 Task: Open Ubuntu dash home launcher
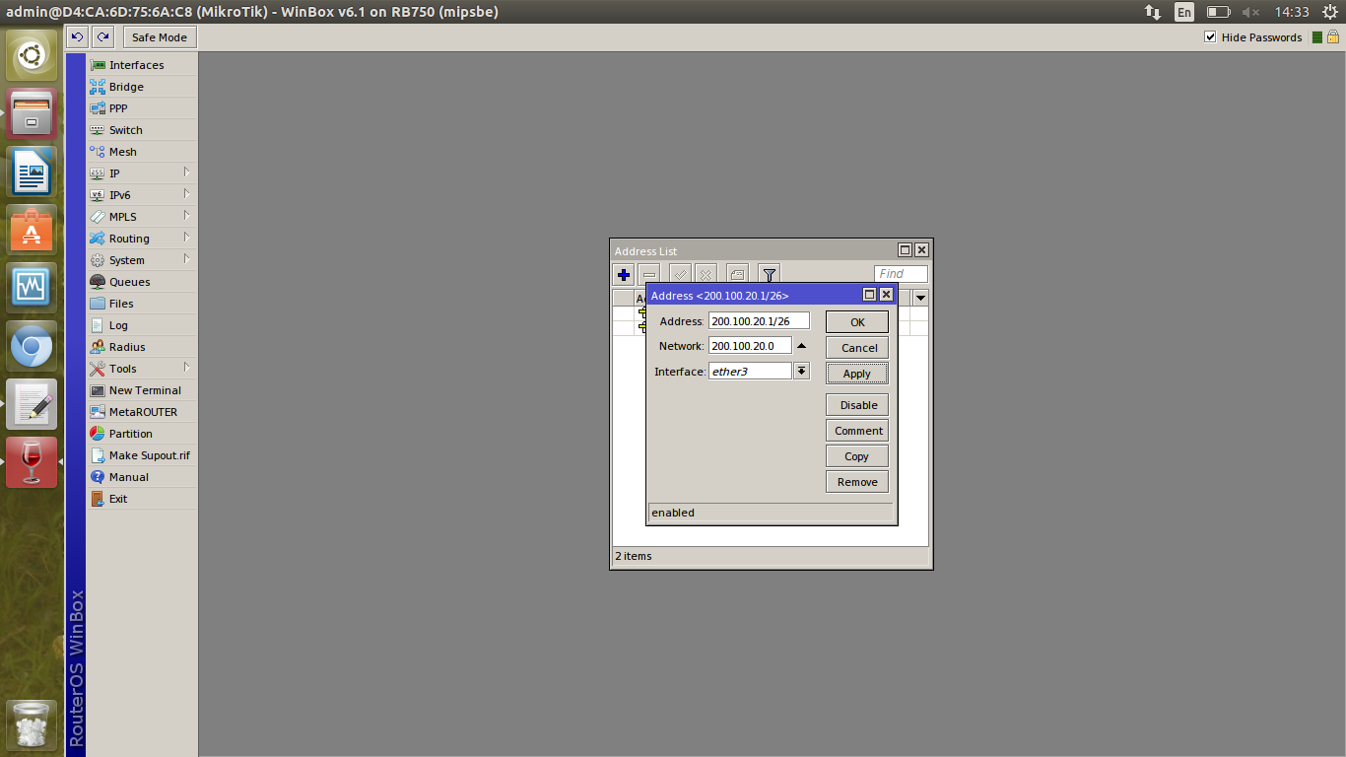pos(32,55)
